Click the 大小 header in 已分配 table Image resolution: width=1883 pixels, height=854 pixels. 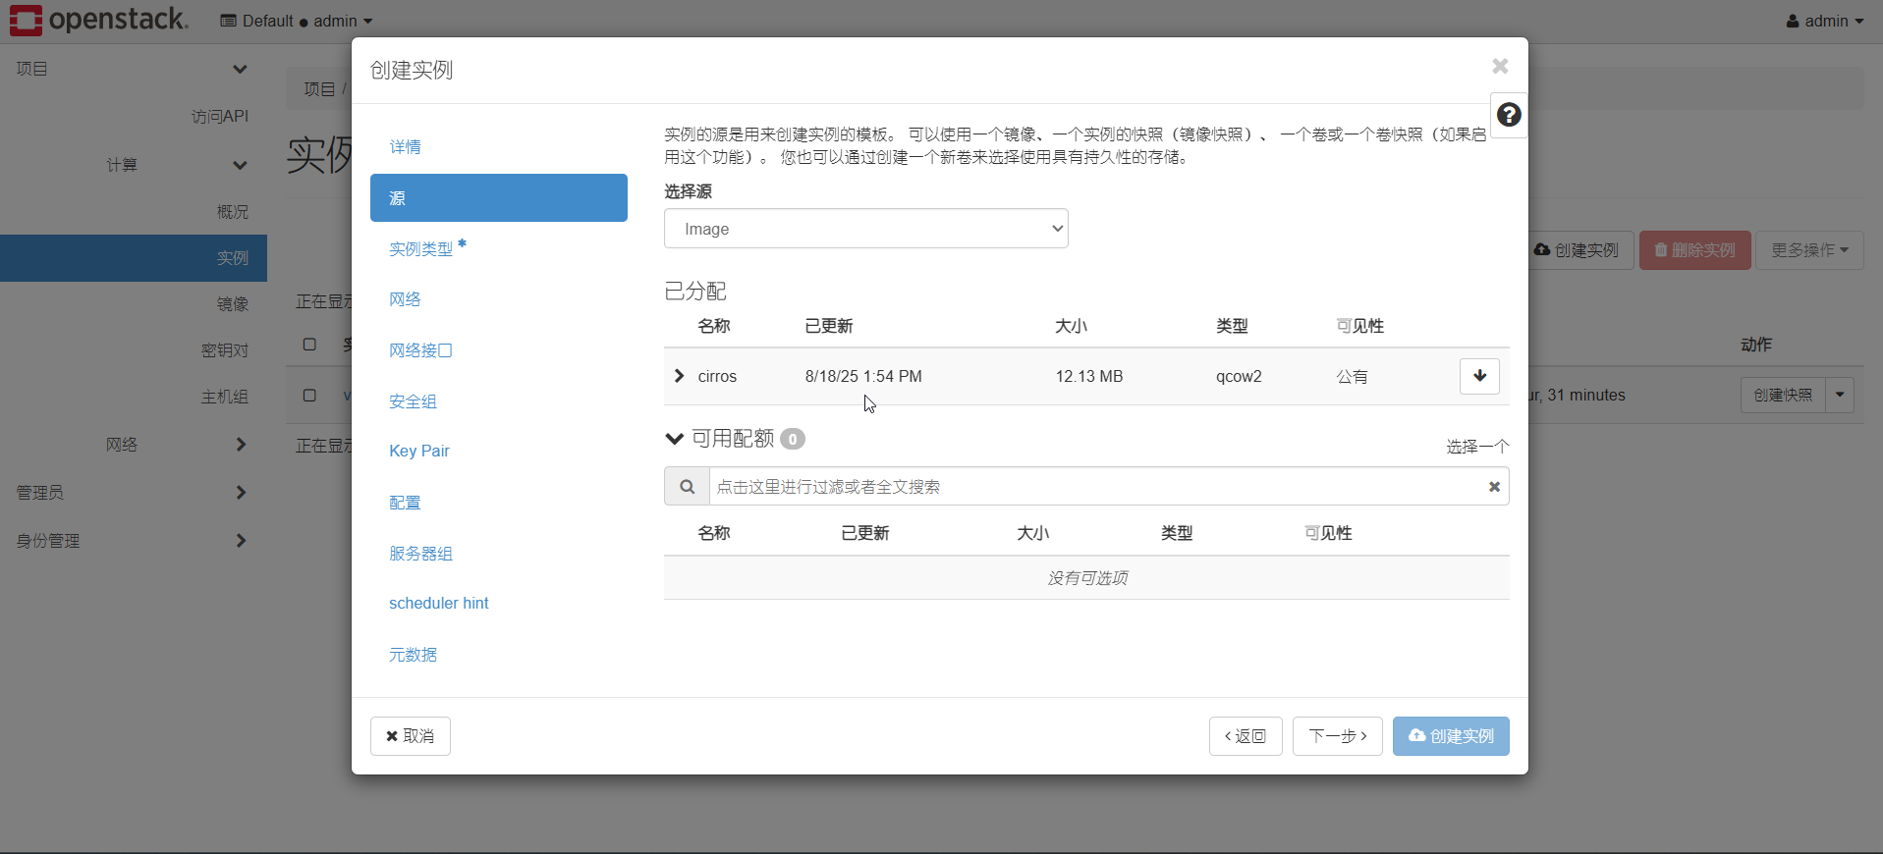pos(1072,326)
